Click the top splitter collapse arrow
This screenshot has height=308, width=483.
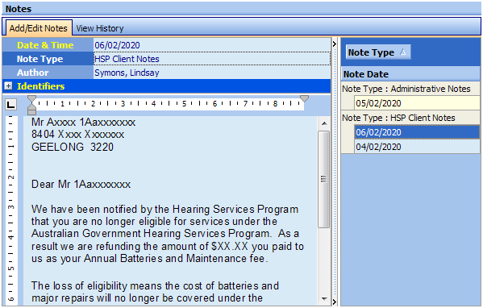click(x=335, y=44)
